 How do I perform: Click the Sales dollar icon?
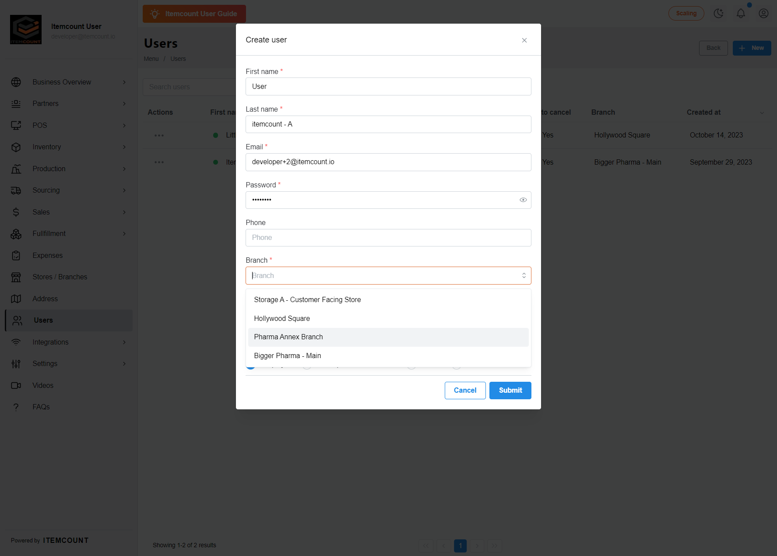tap(16, 212)
